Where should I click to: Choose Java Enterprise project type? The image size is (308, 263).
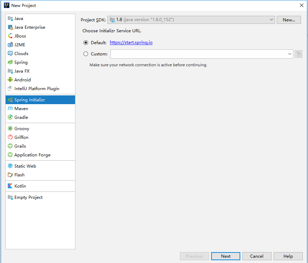click(x=29, y=27)
